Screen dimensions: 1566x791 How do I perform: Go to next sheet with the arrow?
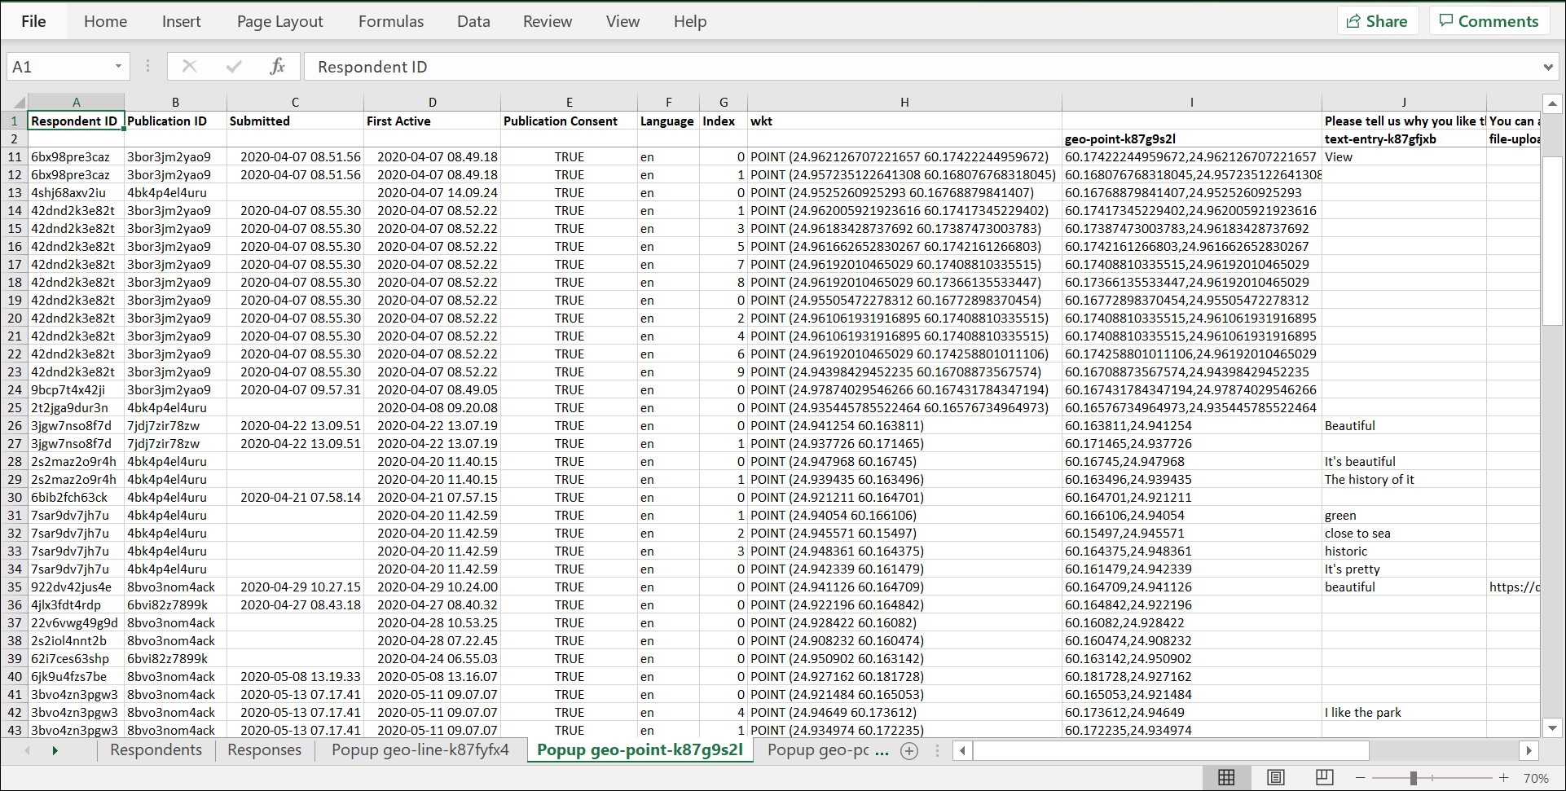click(55, 750)
